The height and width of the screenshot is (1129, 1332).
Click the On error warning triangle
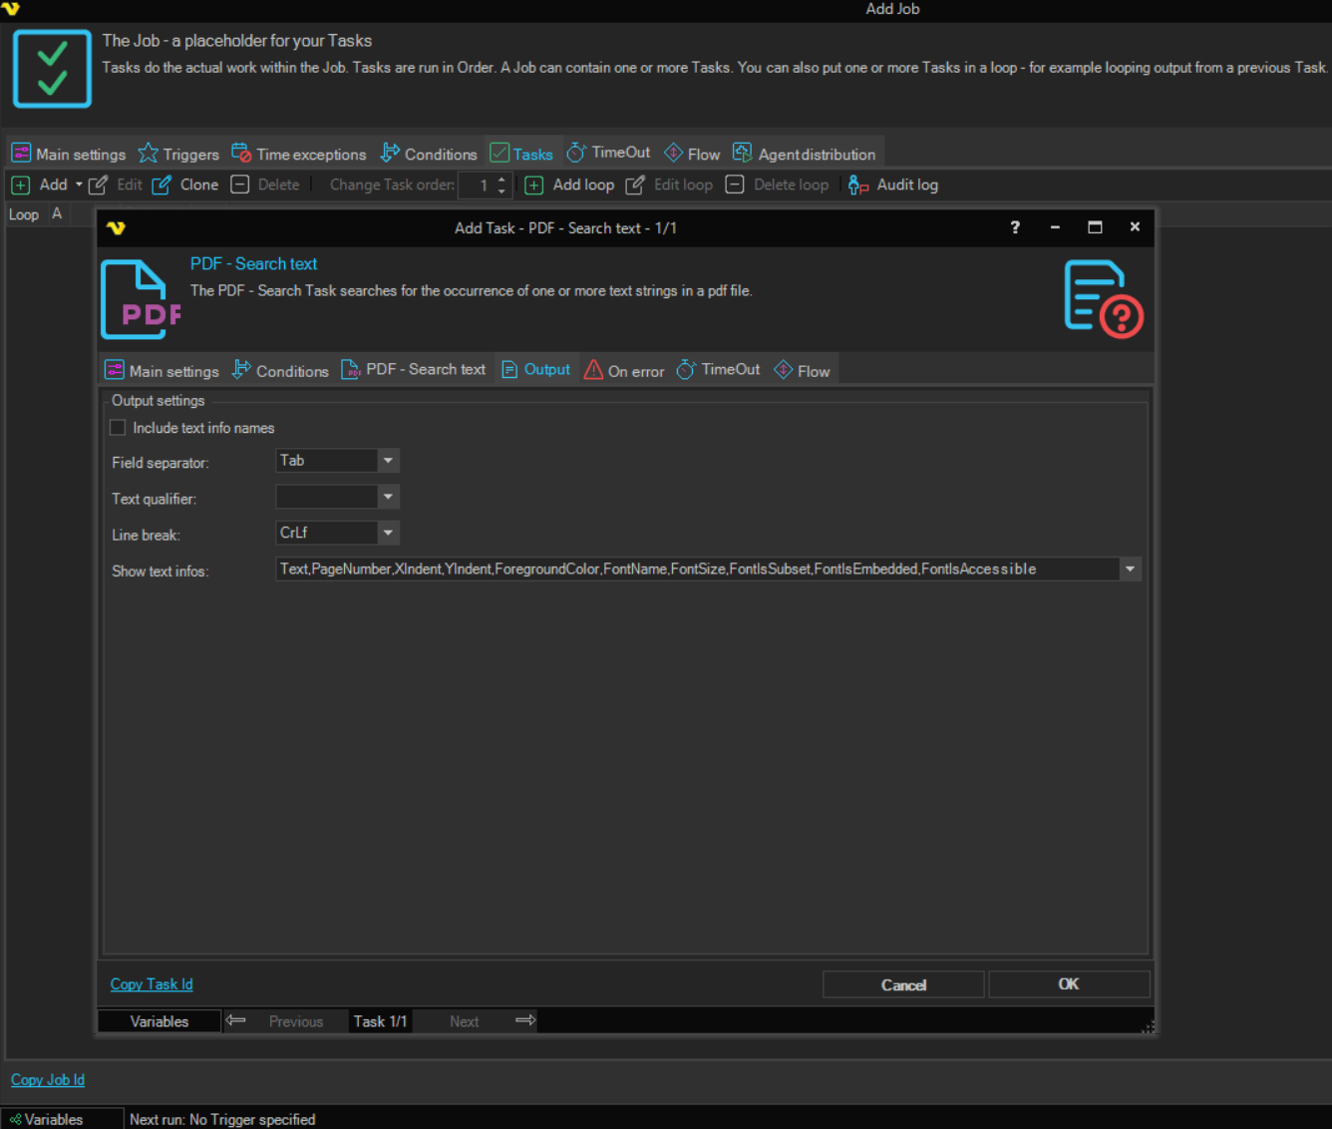coord(593,370)
